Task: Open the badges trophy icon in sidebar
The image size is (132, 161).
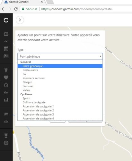Action: pos(6,135)
